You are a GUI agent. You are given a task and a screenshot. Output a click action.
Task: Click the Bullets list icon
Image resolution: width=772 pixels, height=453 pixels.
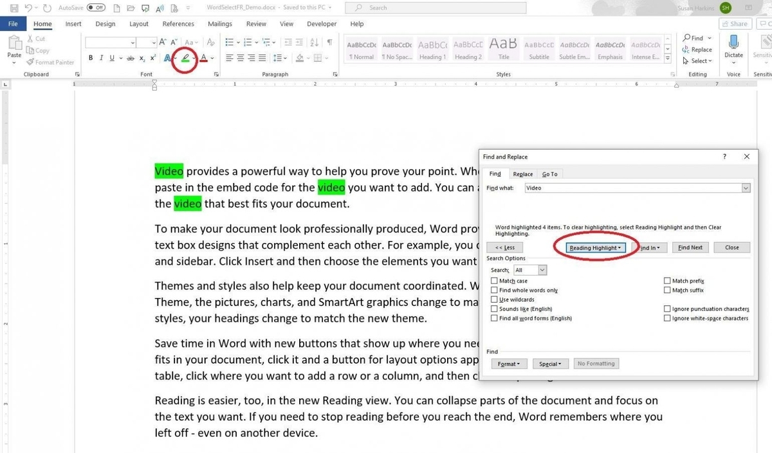pyautogui.click(x=230, y=42)
